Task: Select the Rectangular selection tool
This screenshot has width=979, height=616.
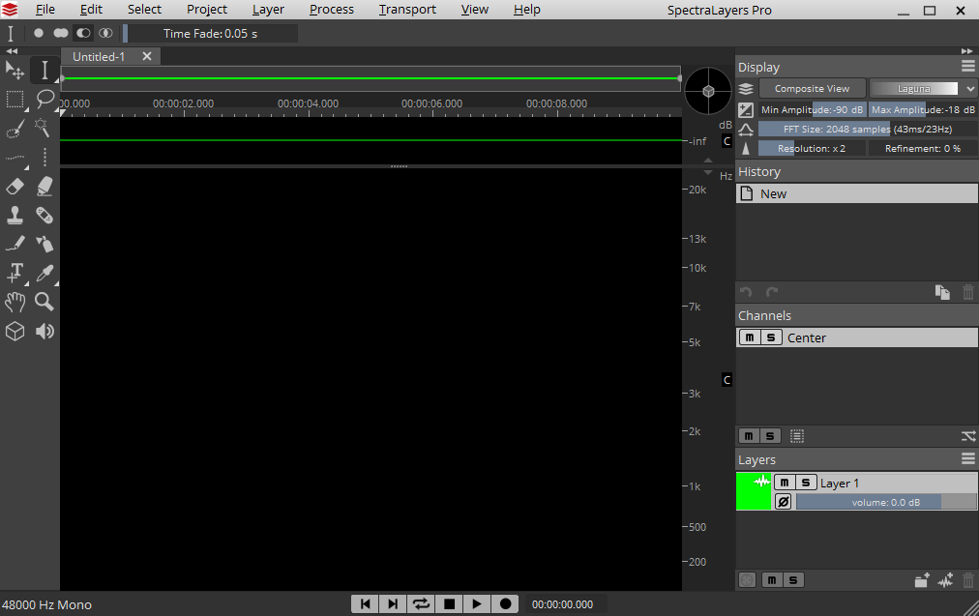Action: (15, 99)
